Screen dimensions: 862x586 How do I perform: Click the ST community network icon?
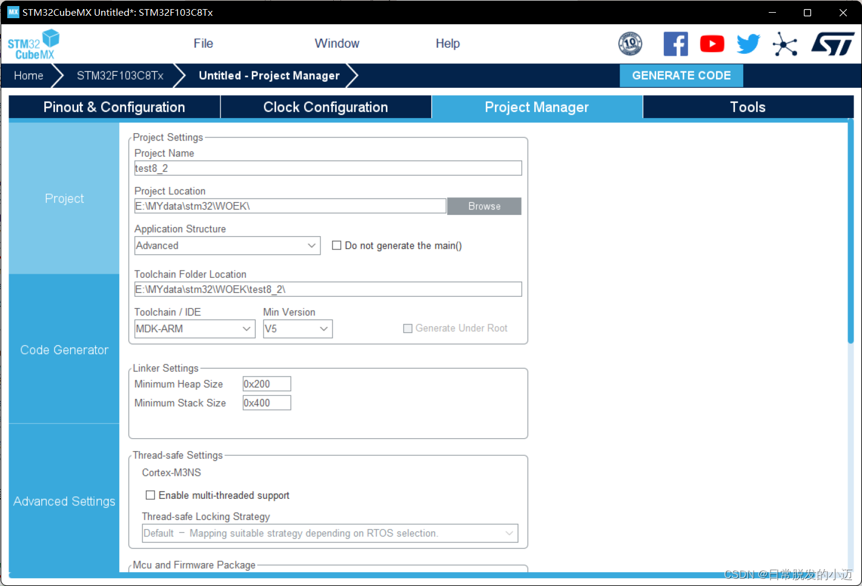tap(785, 44)
